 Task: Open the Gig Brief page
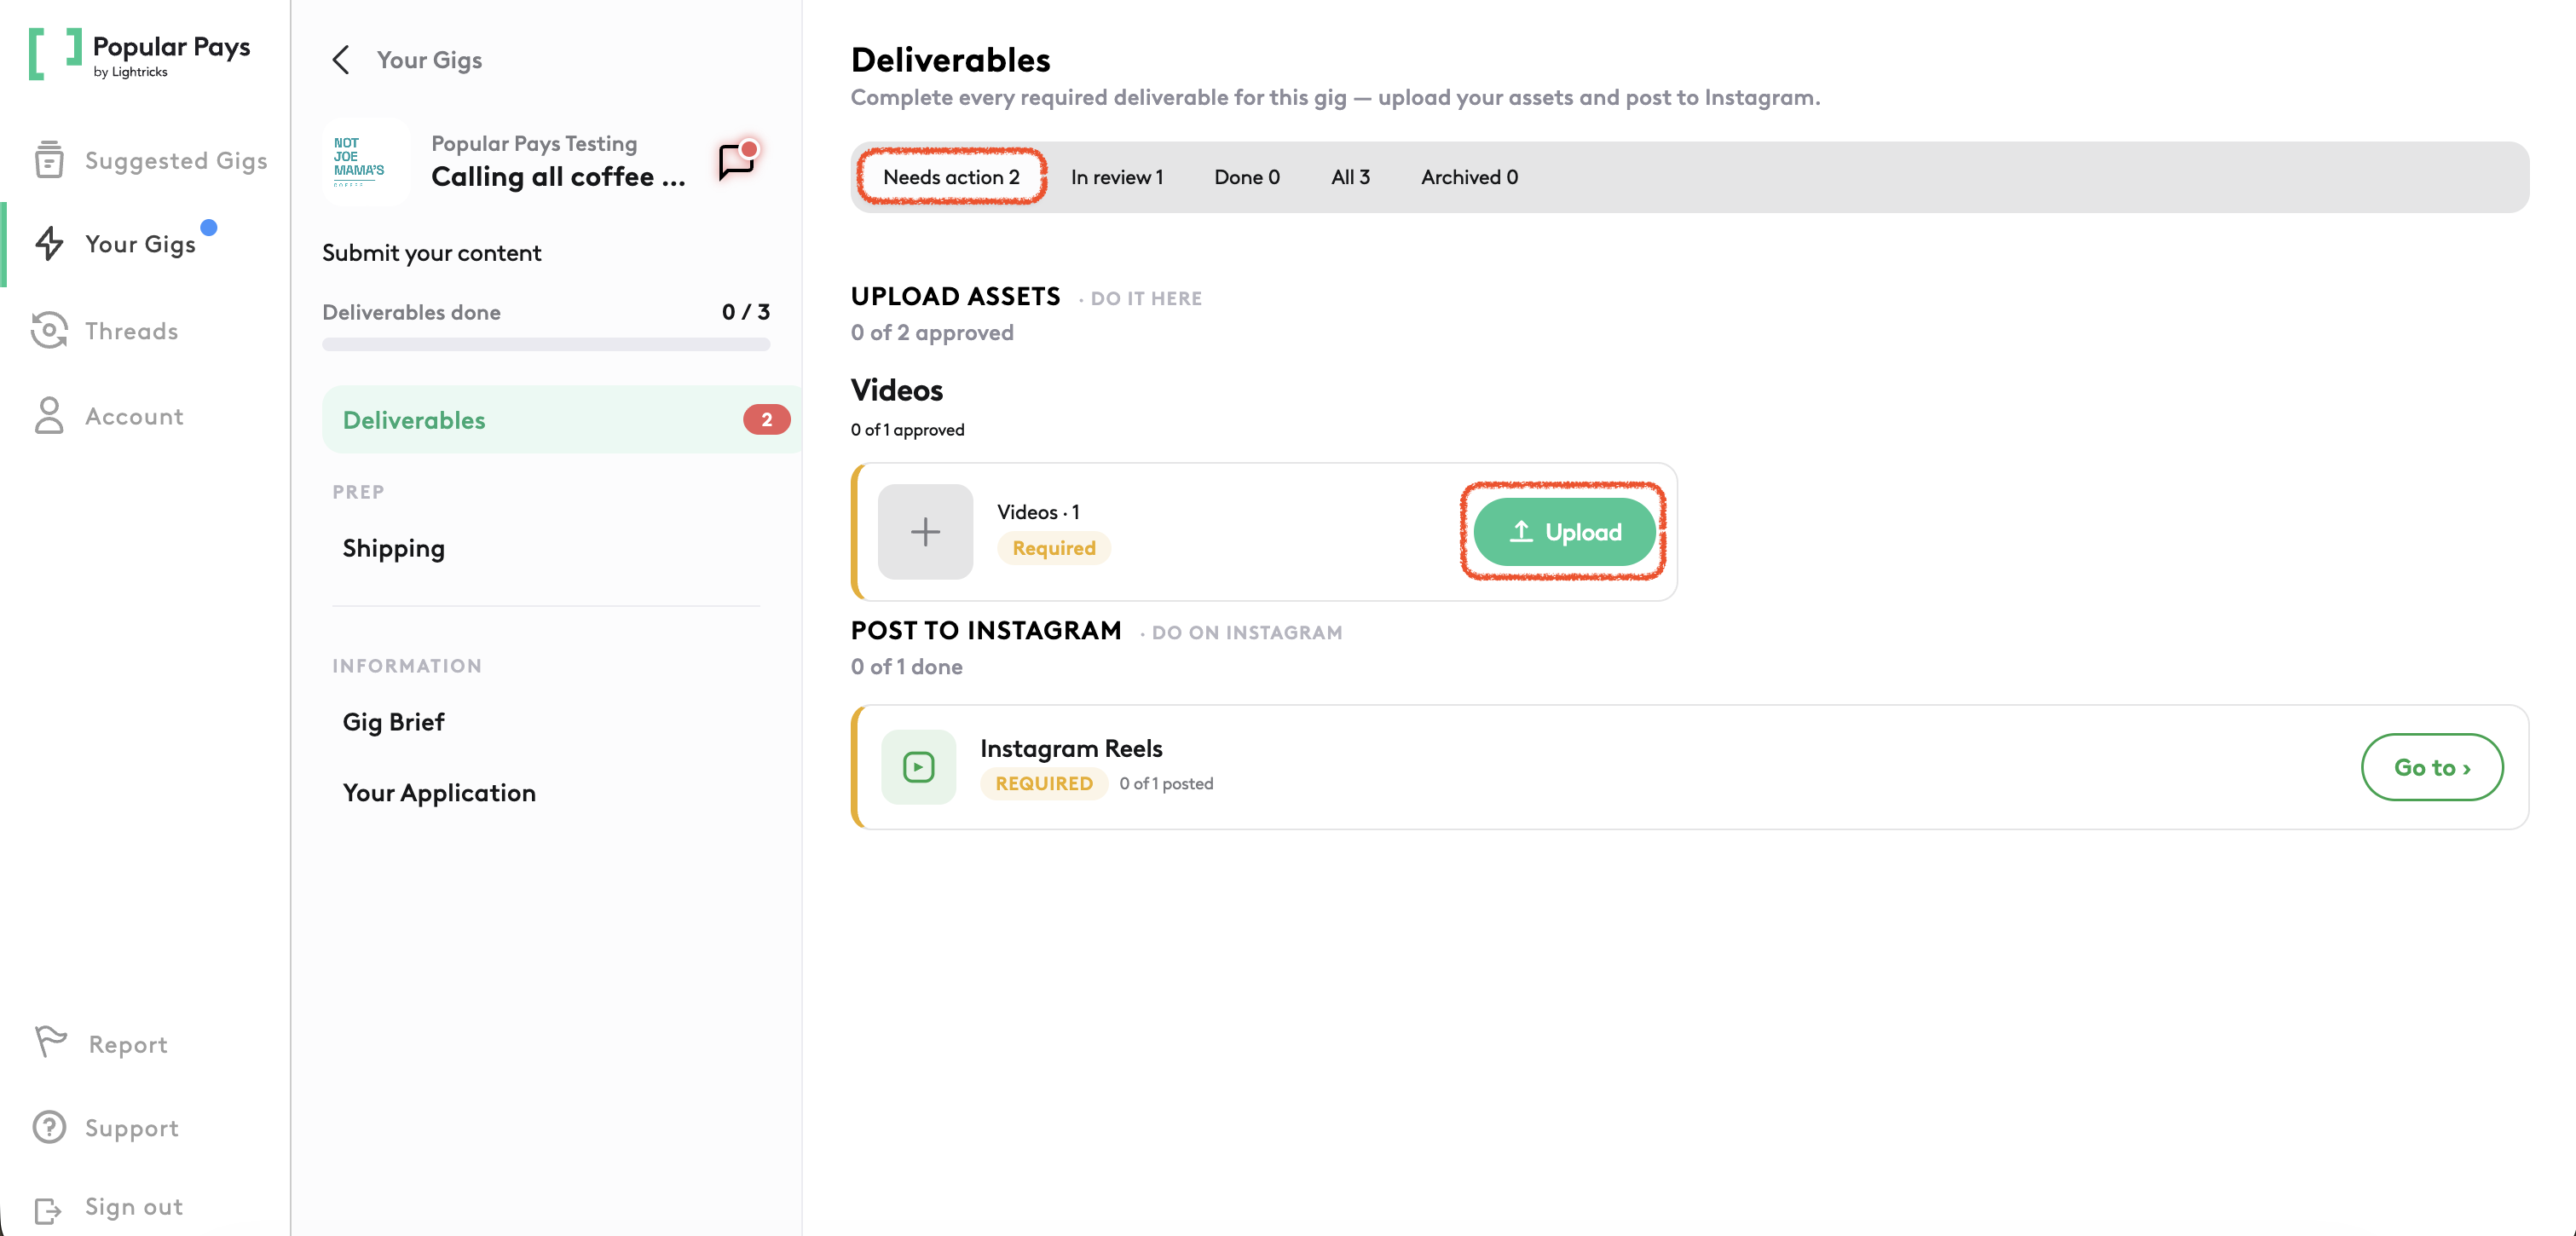(x=393, y=722)
